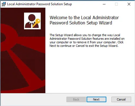Click the 'Password Solution Setup Wizard' heading line

point(81,23)
